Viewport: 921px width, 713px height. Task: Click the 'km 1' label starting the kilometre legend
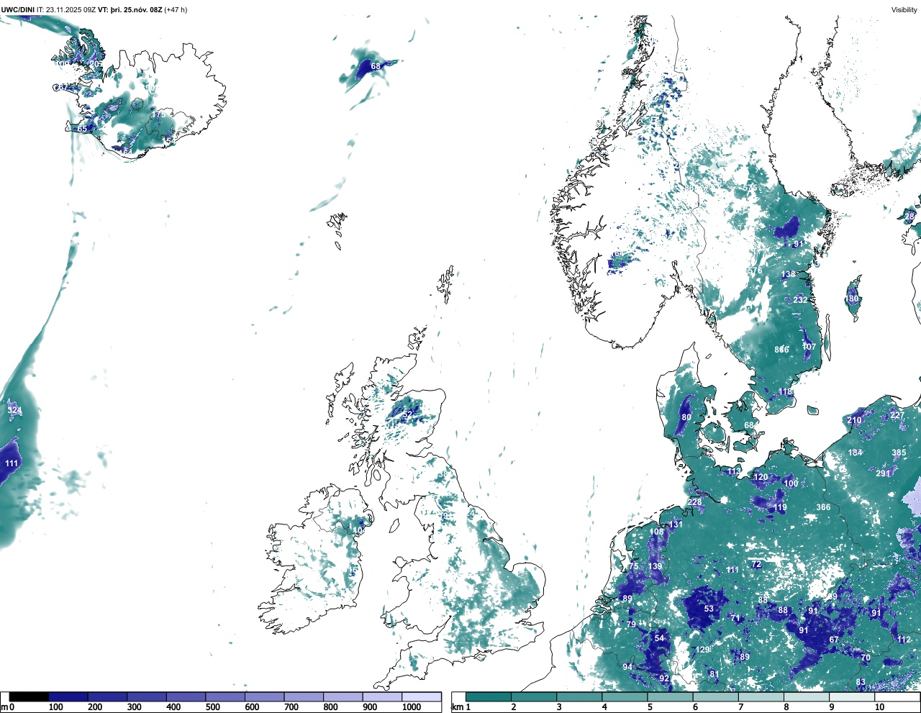click(x=461, y=707)
